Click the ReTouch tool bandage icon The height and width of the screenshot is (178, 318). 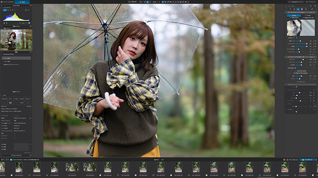pyautogui.click(x=296, y=87)
